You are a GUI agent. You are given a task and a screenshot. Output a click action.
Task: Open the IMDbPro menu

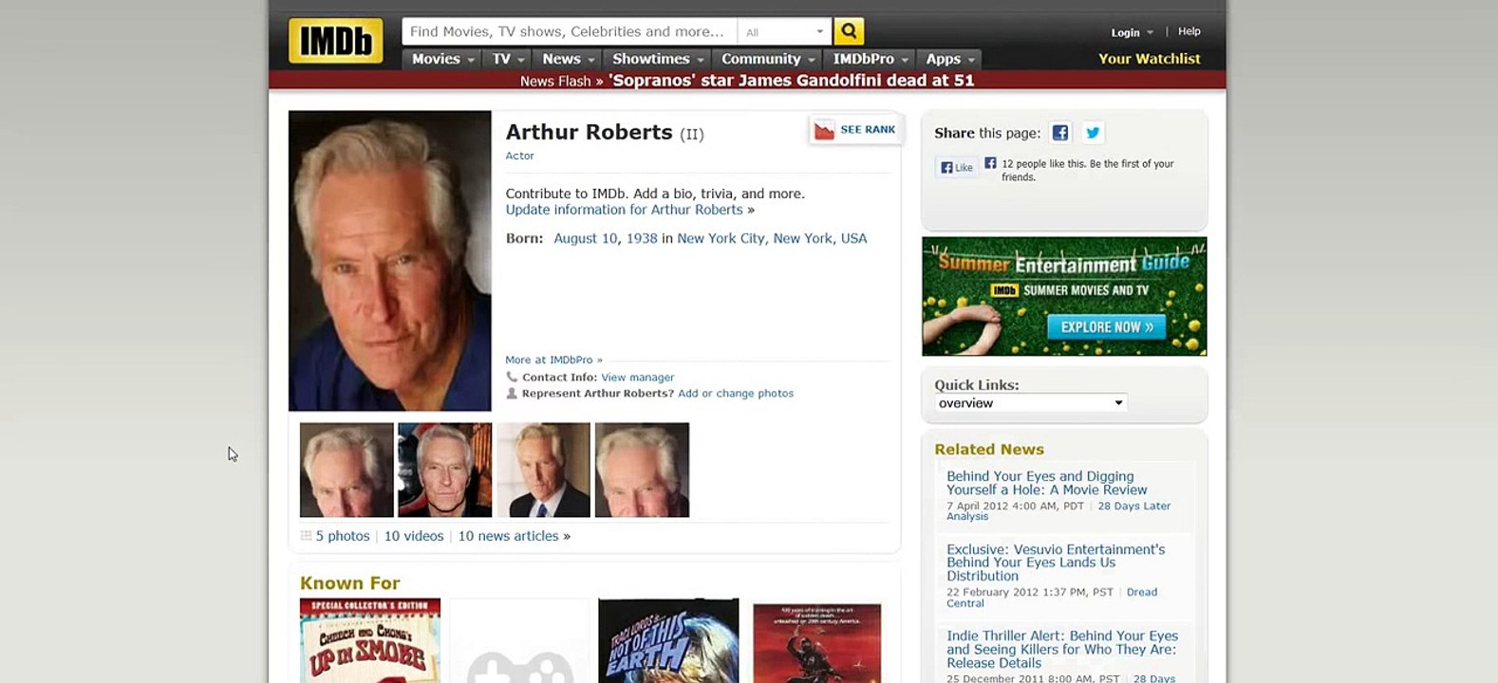pos(871,59)
